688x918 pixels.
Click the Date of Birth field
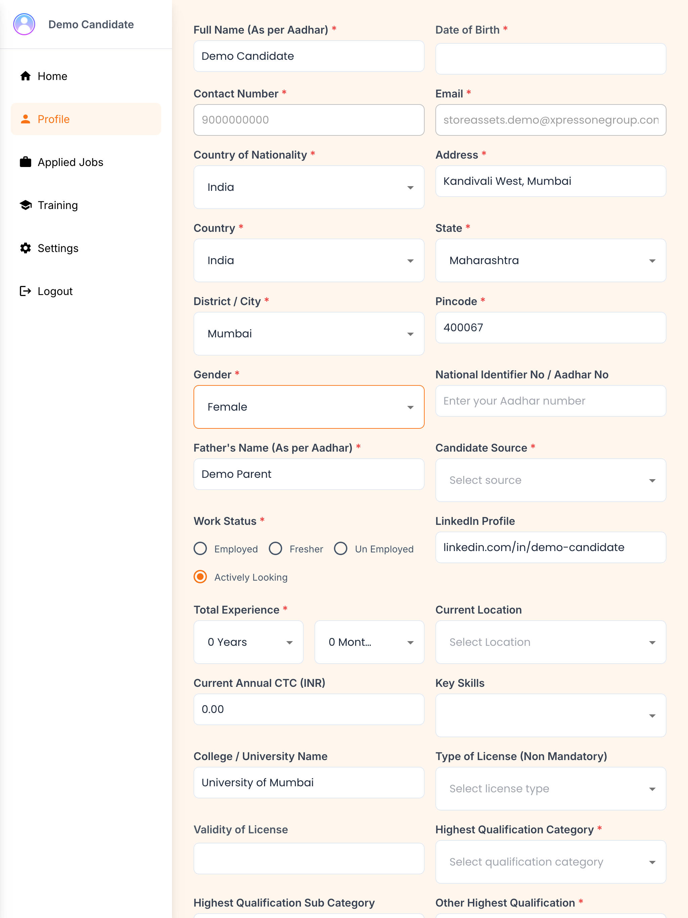tap(551, 59)
